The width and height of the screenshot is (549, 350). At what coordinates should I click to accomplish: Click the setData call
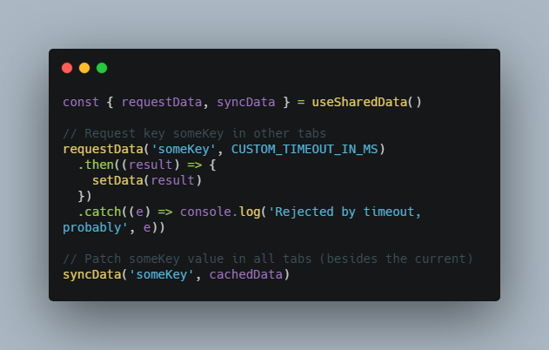click(120, 180)
